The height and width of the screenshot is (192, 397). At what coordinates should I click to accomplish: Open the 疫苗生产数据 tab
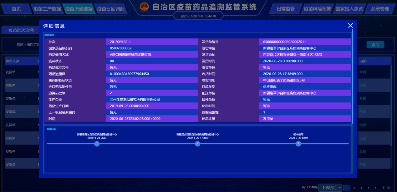pos(47,9)
